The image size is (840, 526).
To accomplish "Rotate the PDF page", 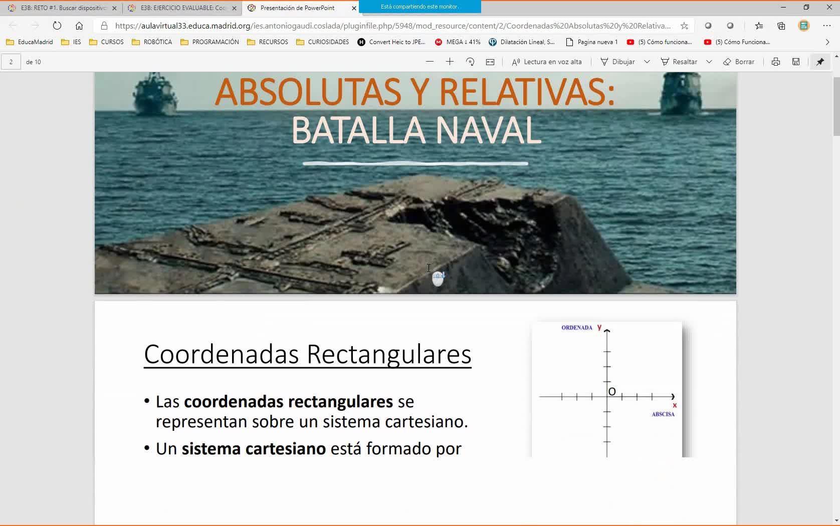I will click(470, 62).
